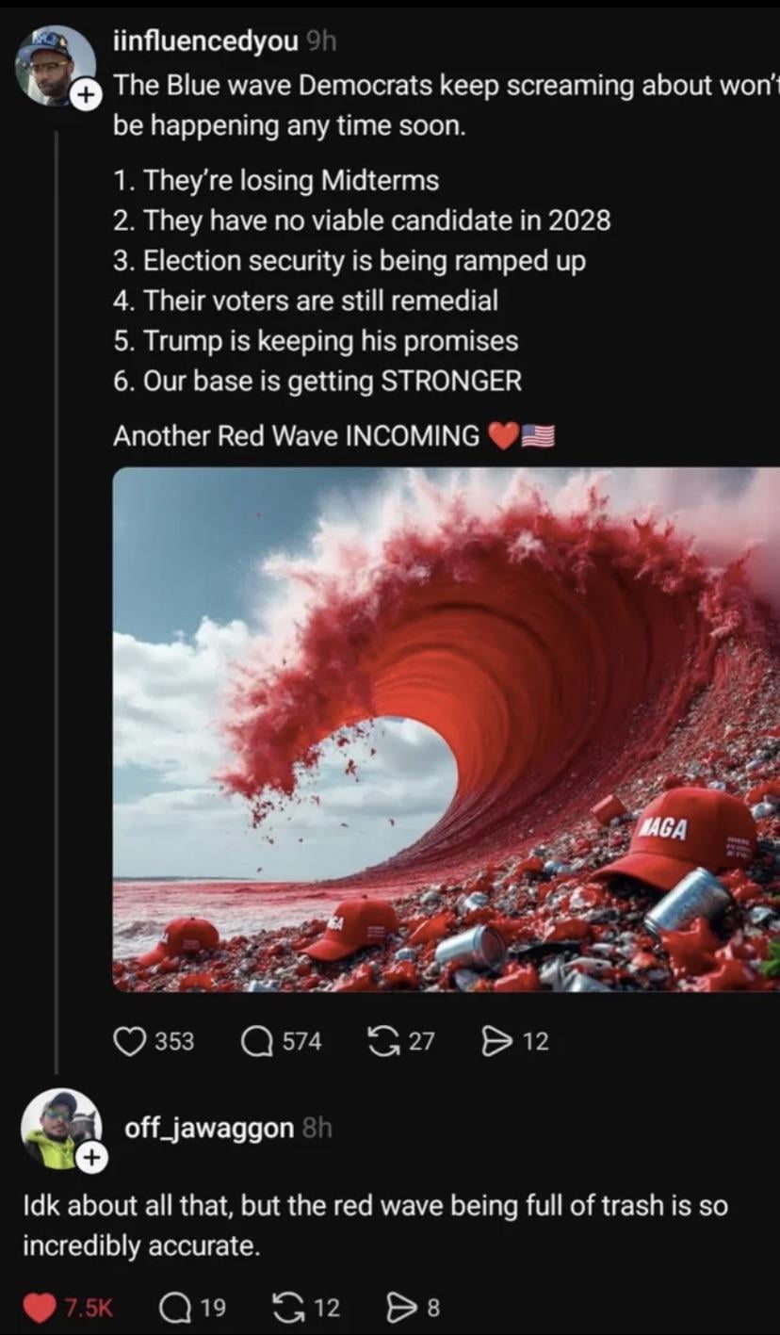Open the off_jawaggon username link
780x1335 pixels.
click(209, 1128)
